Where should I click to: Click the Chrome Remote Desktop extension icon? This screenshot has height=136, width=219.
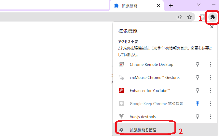[x=121, y=64]
